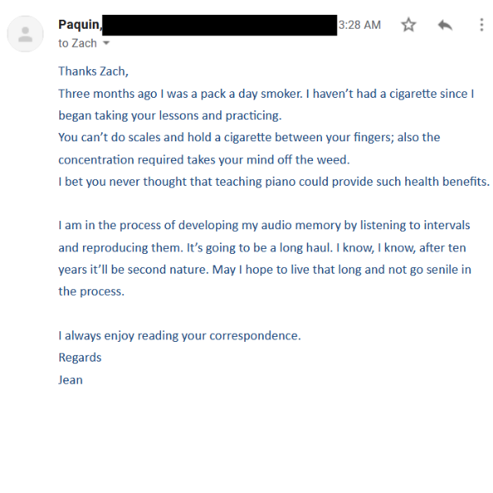
Task: Click the line "began taking your lessons and practicing."
Action: tap(169, 116)
